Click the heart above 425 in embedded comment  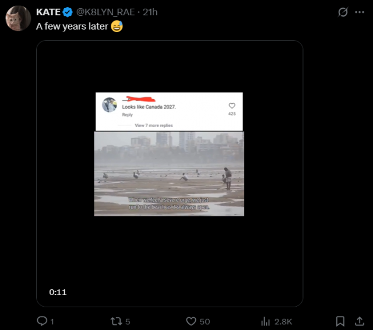click(231, 106)
